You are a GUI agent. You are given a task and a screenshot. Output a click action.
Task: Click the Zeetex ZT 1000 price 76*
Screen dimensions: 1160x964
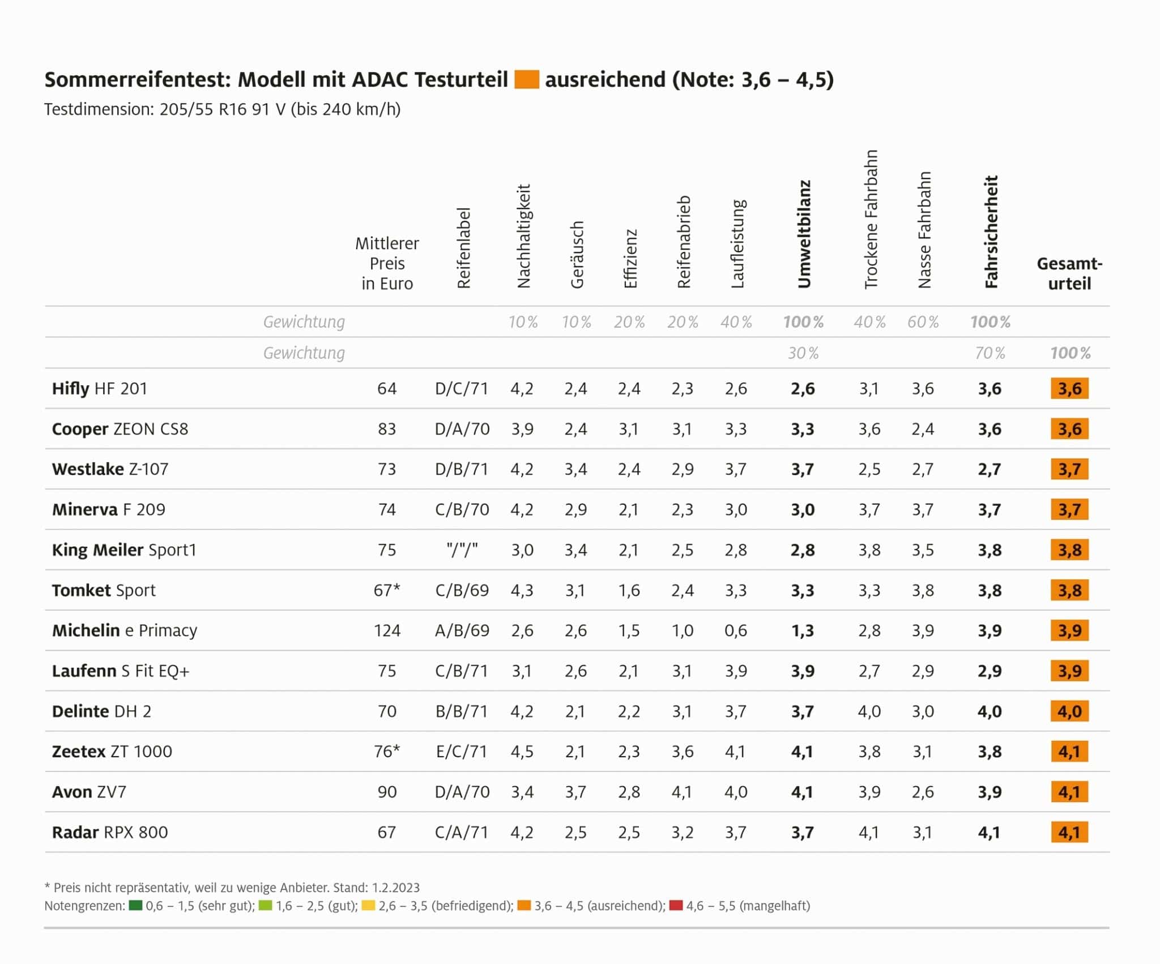pos(387,752)
